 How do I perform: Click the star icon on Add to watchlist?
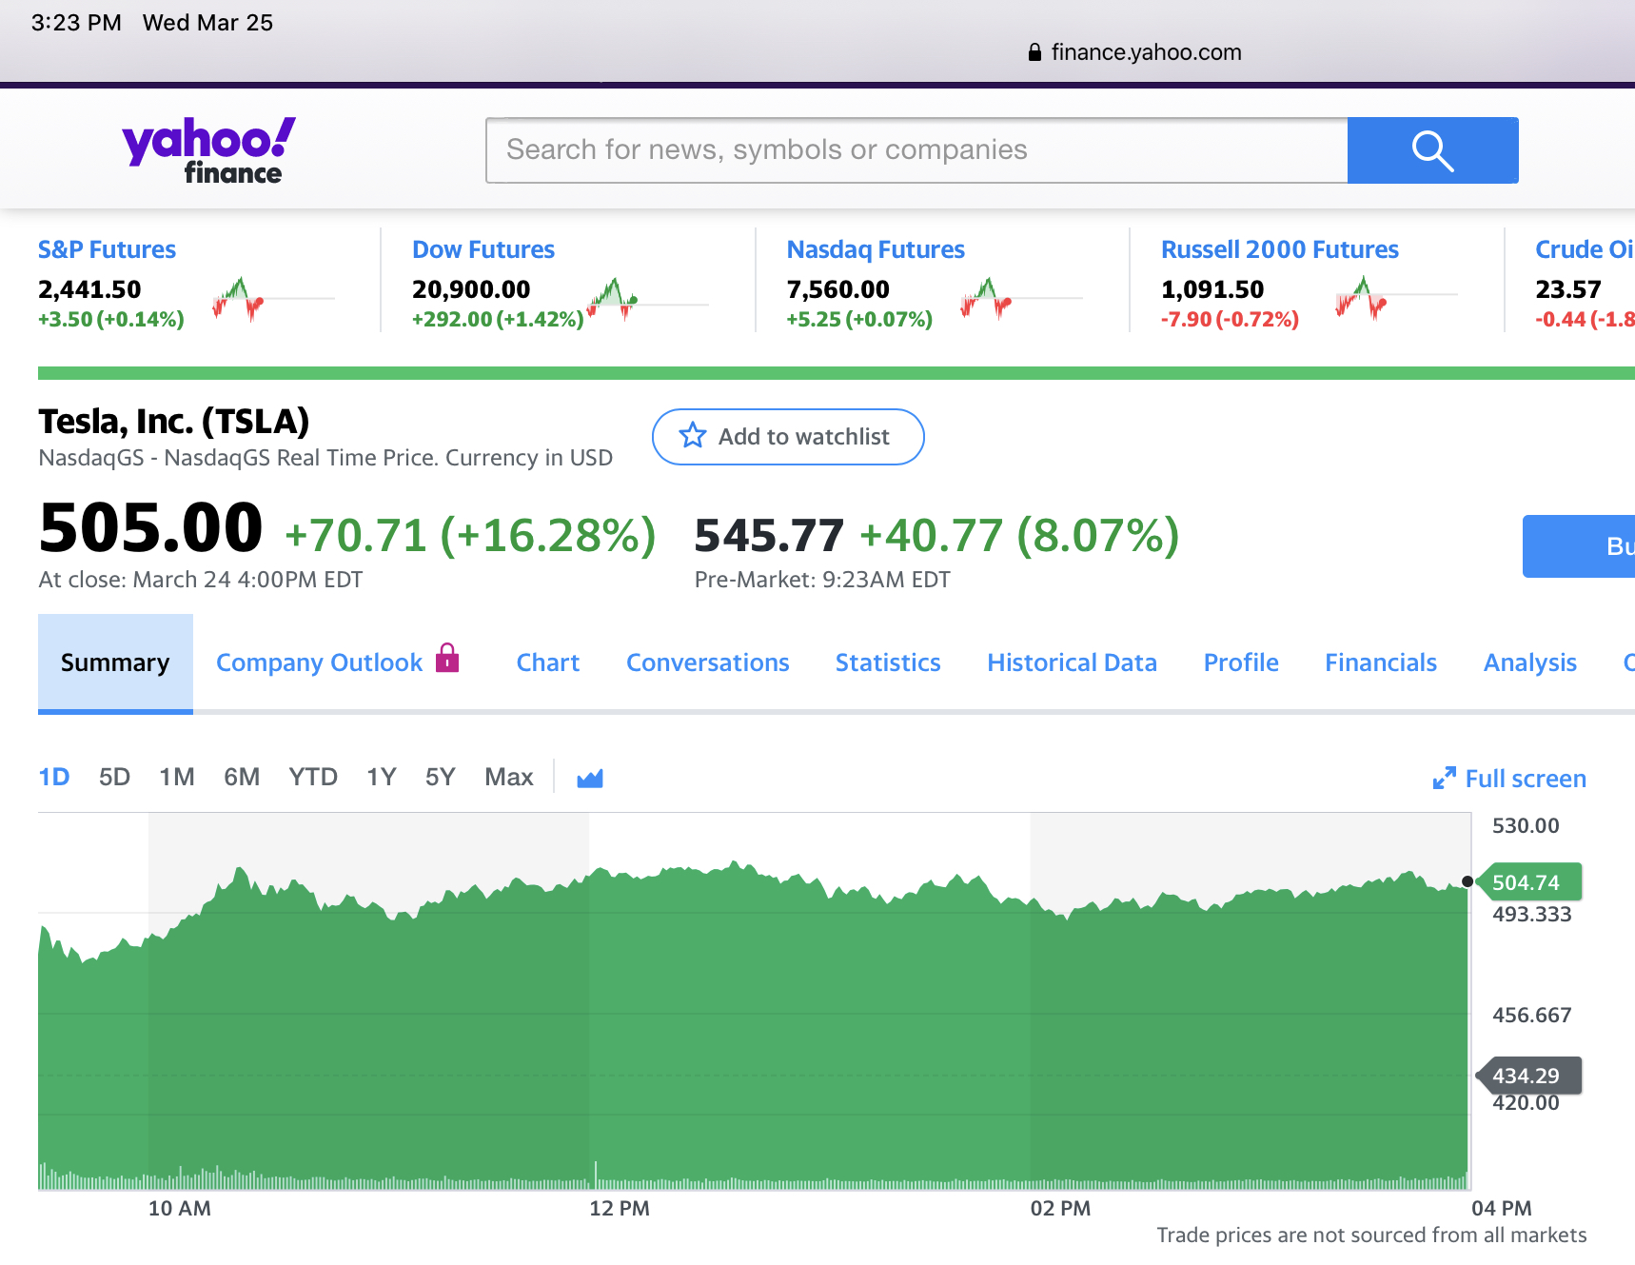pos(693,436)
